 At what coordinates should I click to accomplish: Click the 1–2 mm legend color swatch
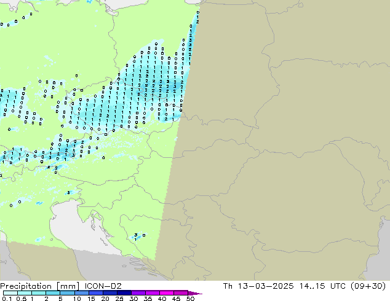[x=39, y=293]
